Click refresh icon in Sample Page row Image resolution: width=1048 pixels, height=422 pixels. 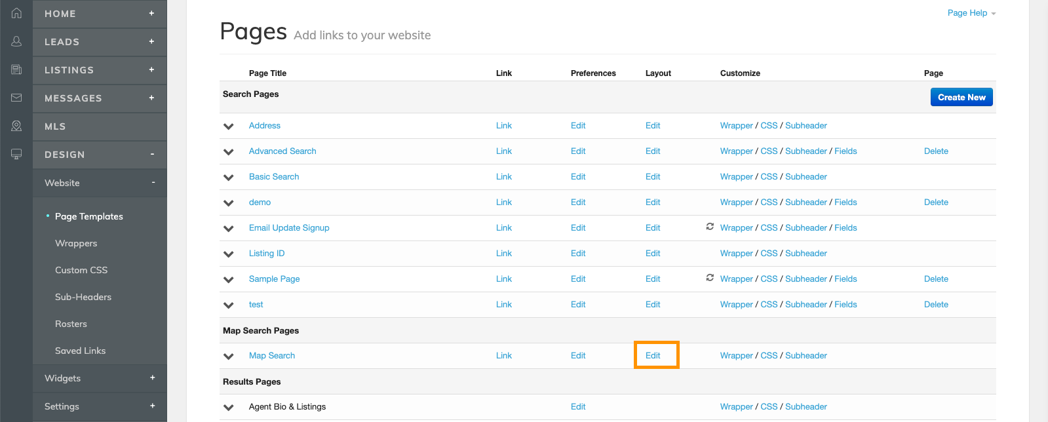(710, 278)
